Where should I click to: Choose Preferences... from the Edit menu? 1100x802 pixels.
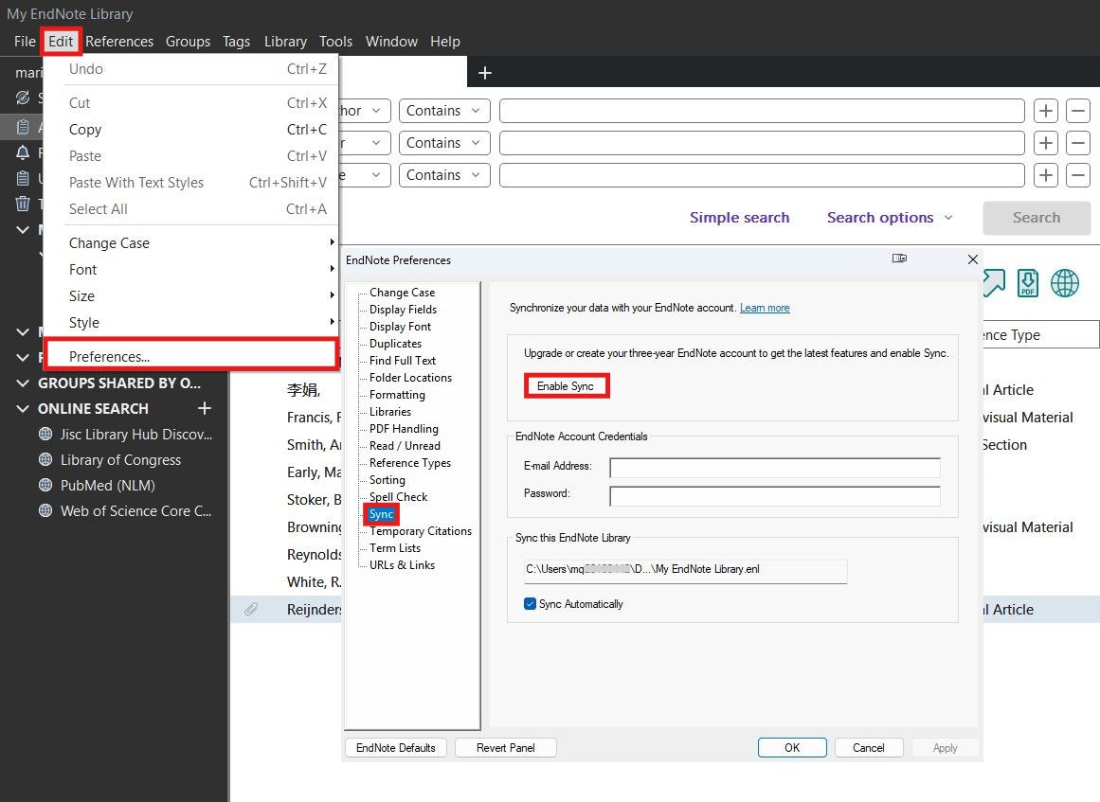[x=191, y=356]
